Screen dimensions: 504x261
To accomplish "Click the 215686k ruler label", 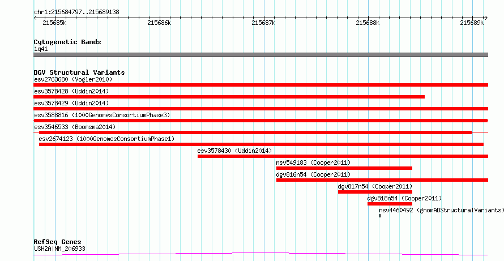I will [160, 23].
